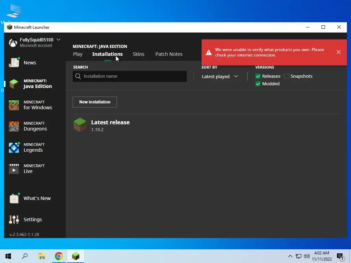Uncheck the Releases checkbox
Image resolution: width=351 pixels, height=263 pixels.
pos(258,76)
